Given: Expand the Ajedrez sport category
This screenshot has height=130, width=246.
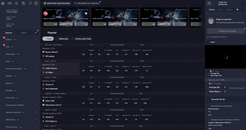Looking at the screenshot, I should [x=20, y=83].
